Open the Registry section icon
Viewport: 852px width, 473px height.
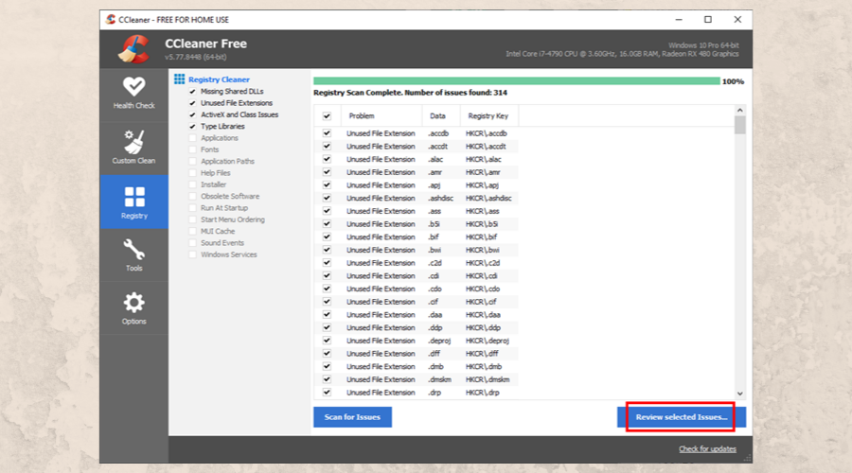(133, 197)
